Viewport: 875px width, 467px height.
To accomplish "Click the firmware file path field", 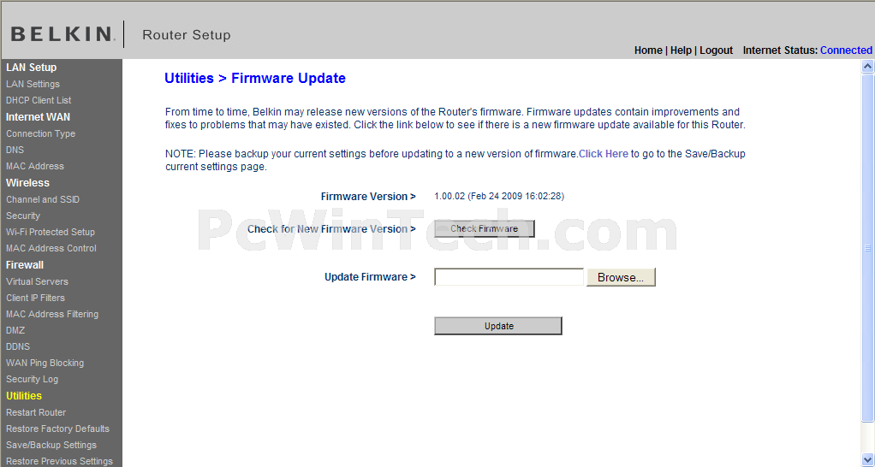I will pos(509,277).
